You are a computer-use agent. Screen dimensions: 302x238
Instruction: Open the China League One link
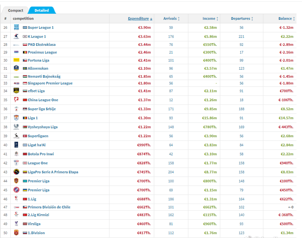tap(43, 100)
